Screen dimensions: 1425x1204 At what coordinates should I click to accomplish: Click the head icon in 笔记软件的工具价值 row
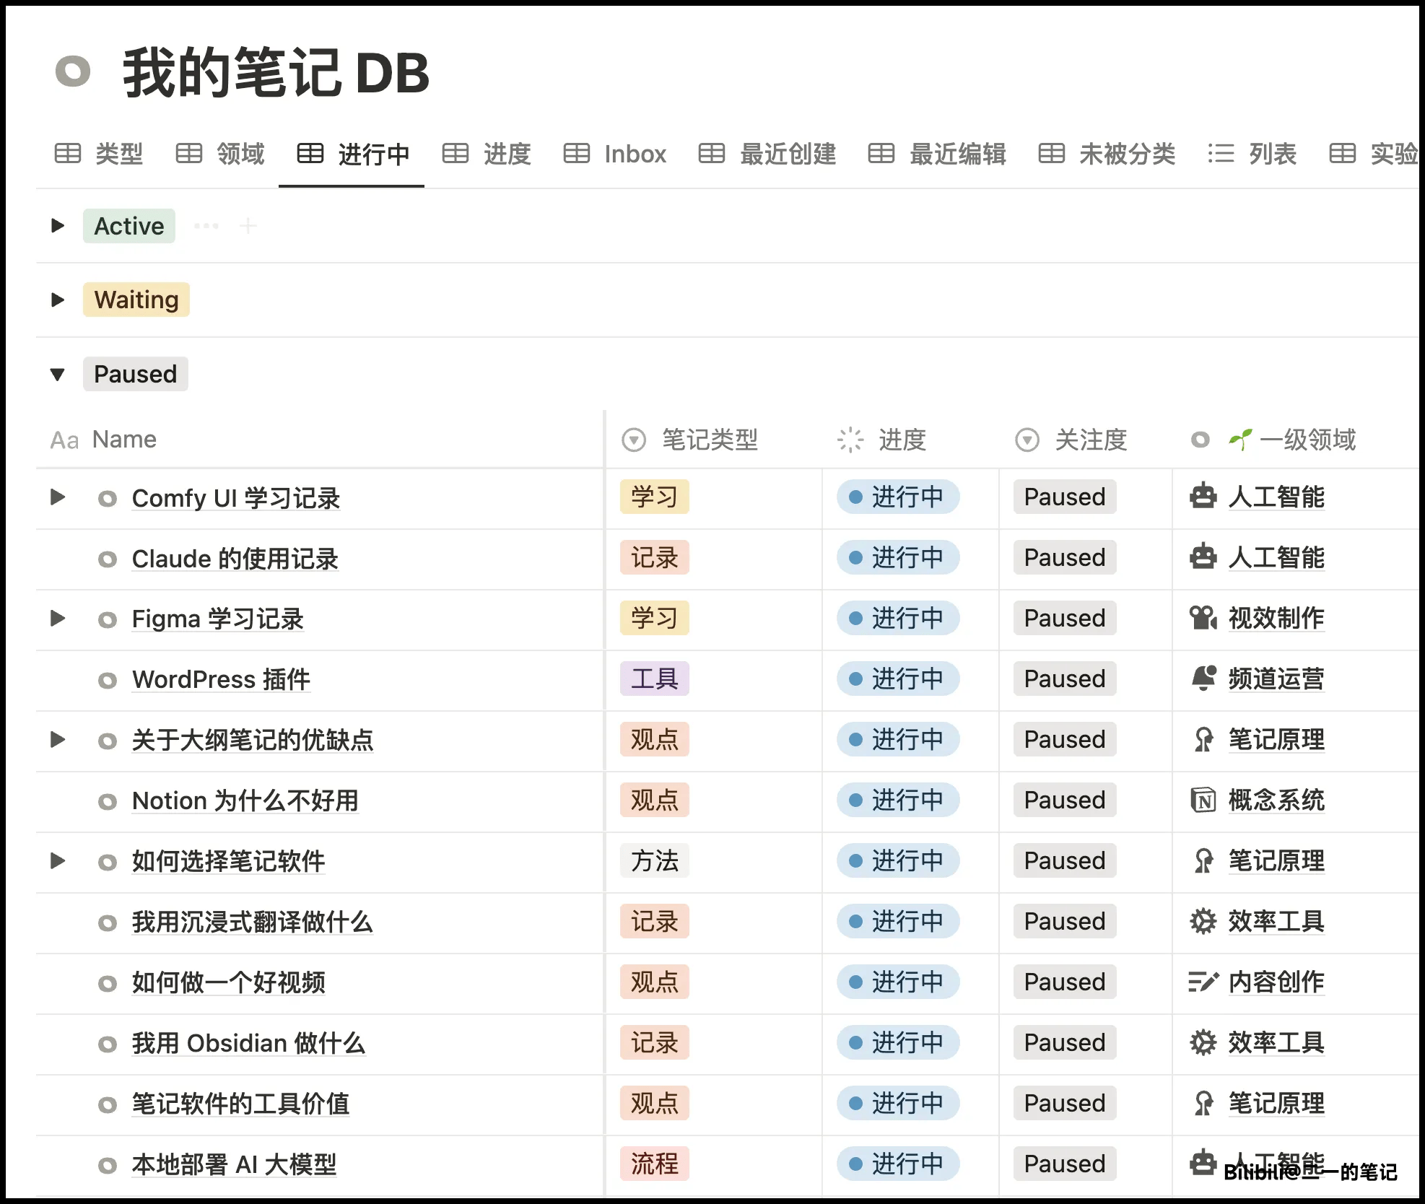point(1203,1103)
